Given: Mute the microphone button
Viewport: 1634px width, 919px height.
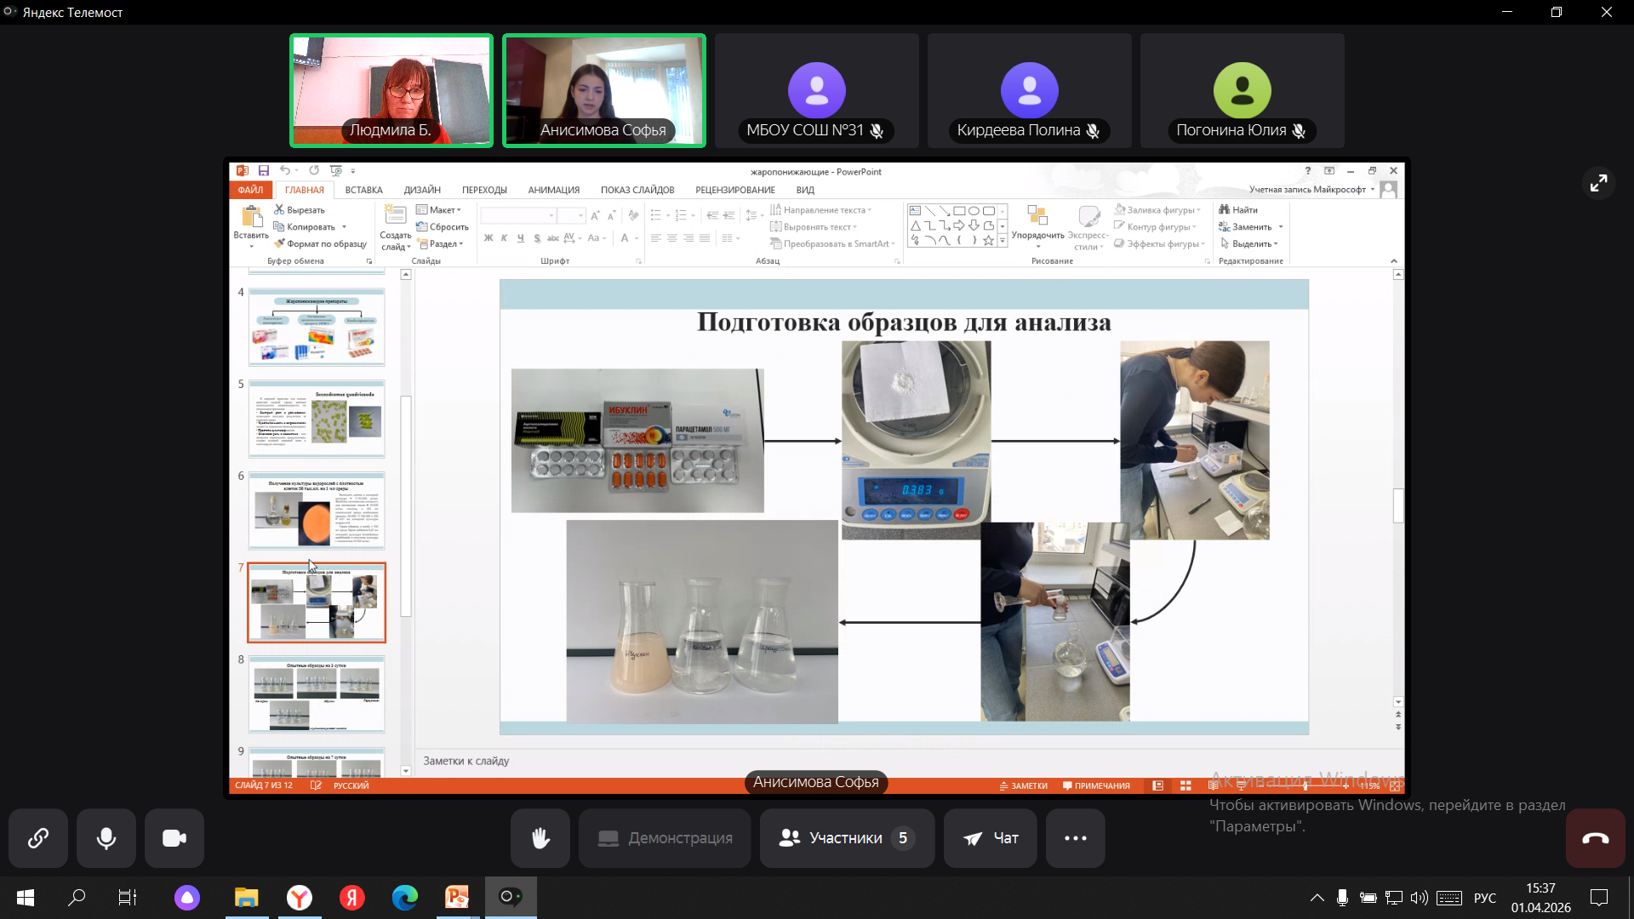Looking at the screenshot, I should pos(106,838).
